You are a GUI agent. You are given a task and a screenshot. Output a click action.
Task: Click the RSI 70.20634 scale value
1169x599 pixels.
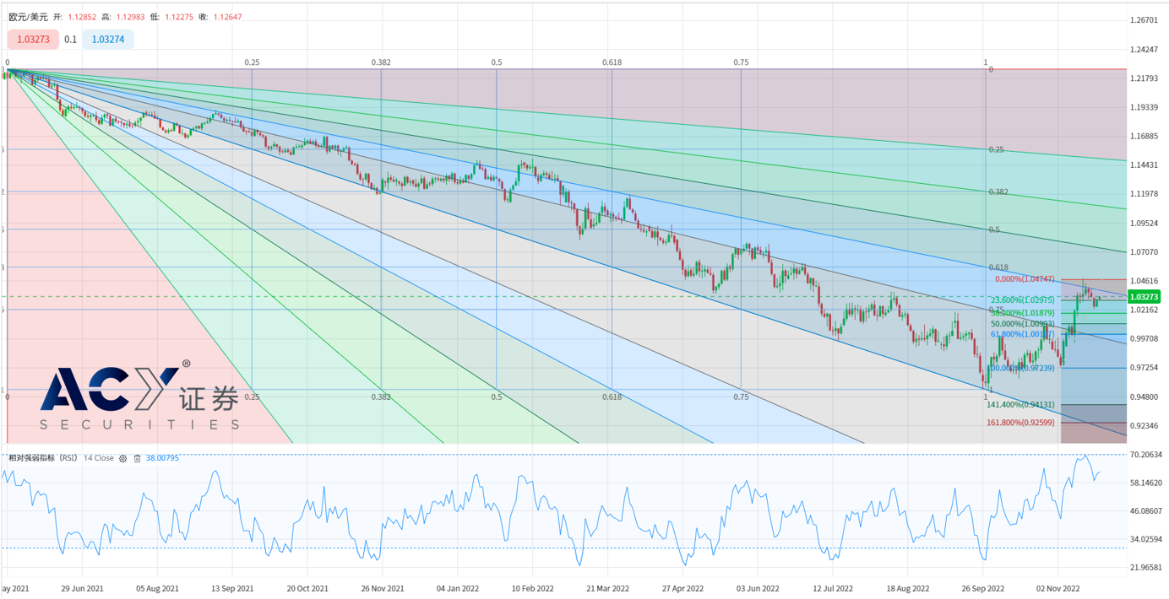[x=1145, y=455]
